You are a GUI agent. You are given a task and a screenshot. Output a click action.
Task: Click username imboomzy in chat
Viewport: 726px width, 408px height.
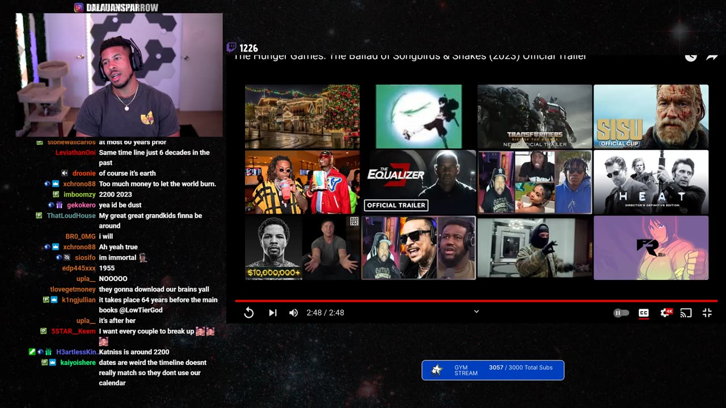pos(79,194)
